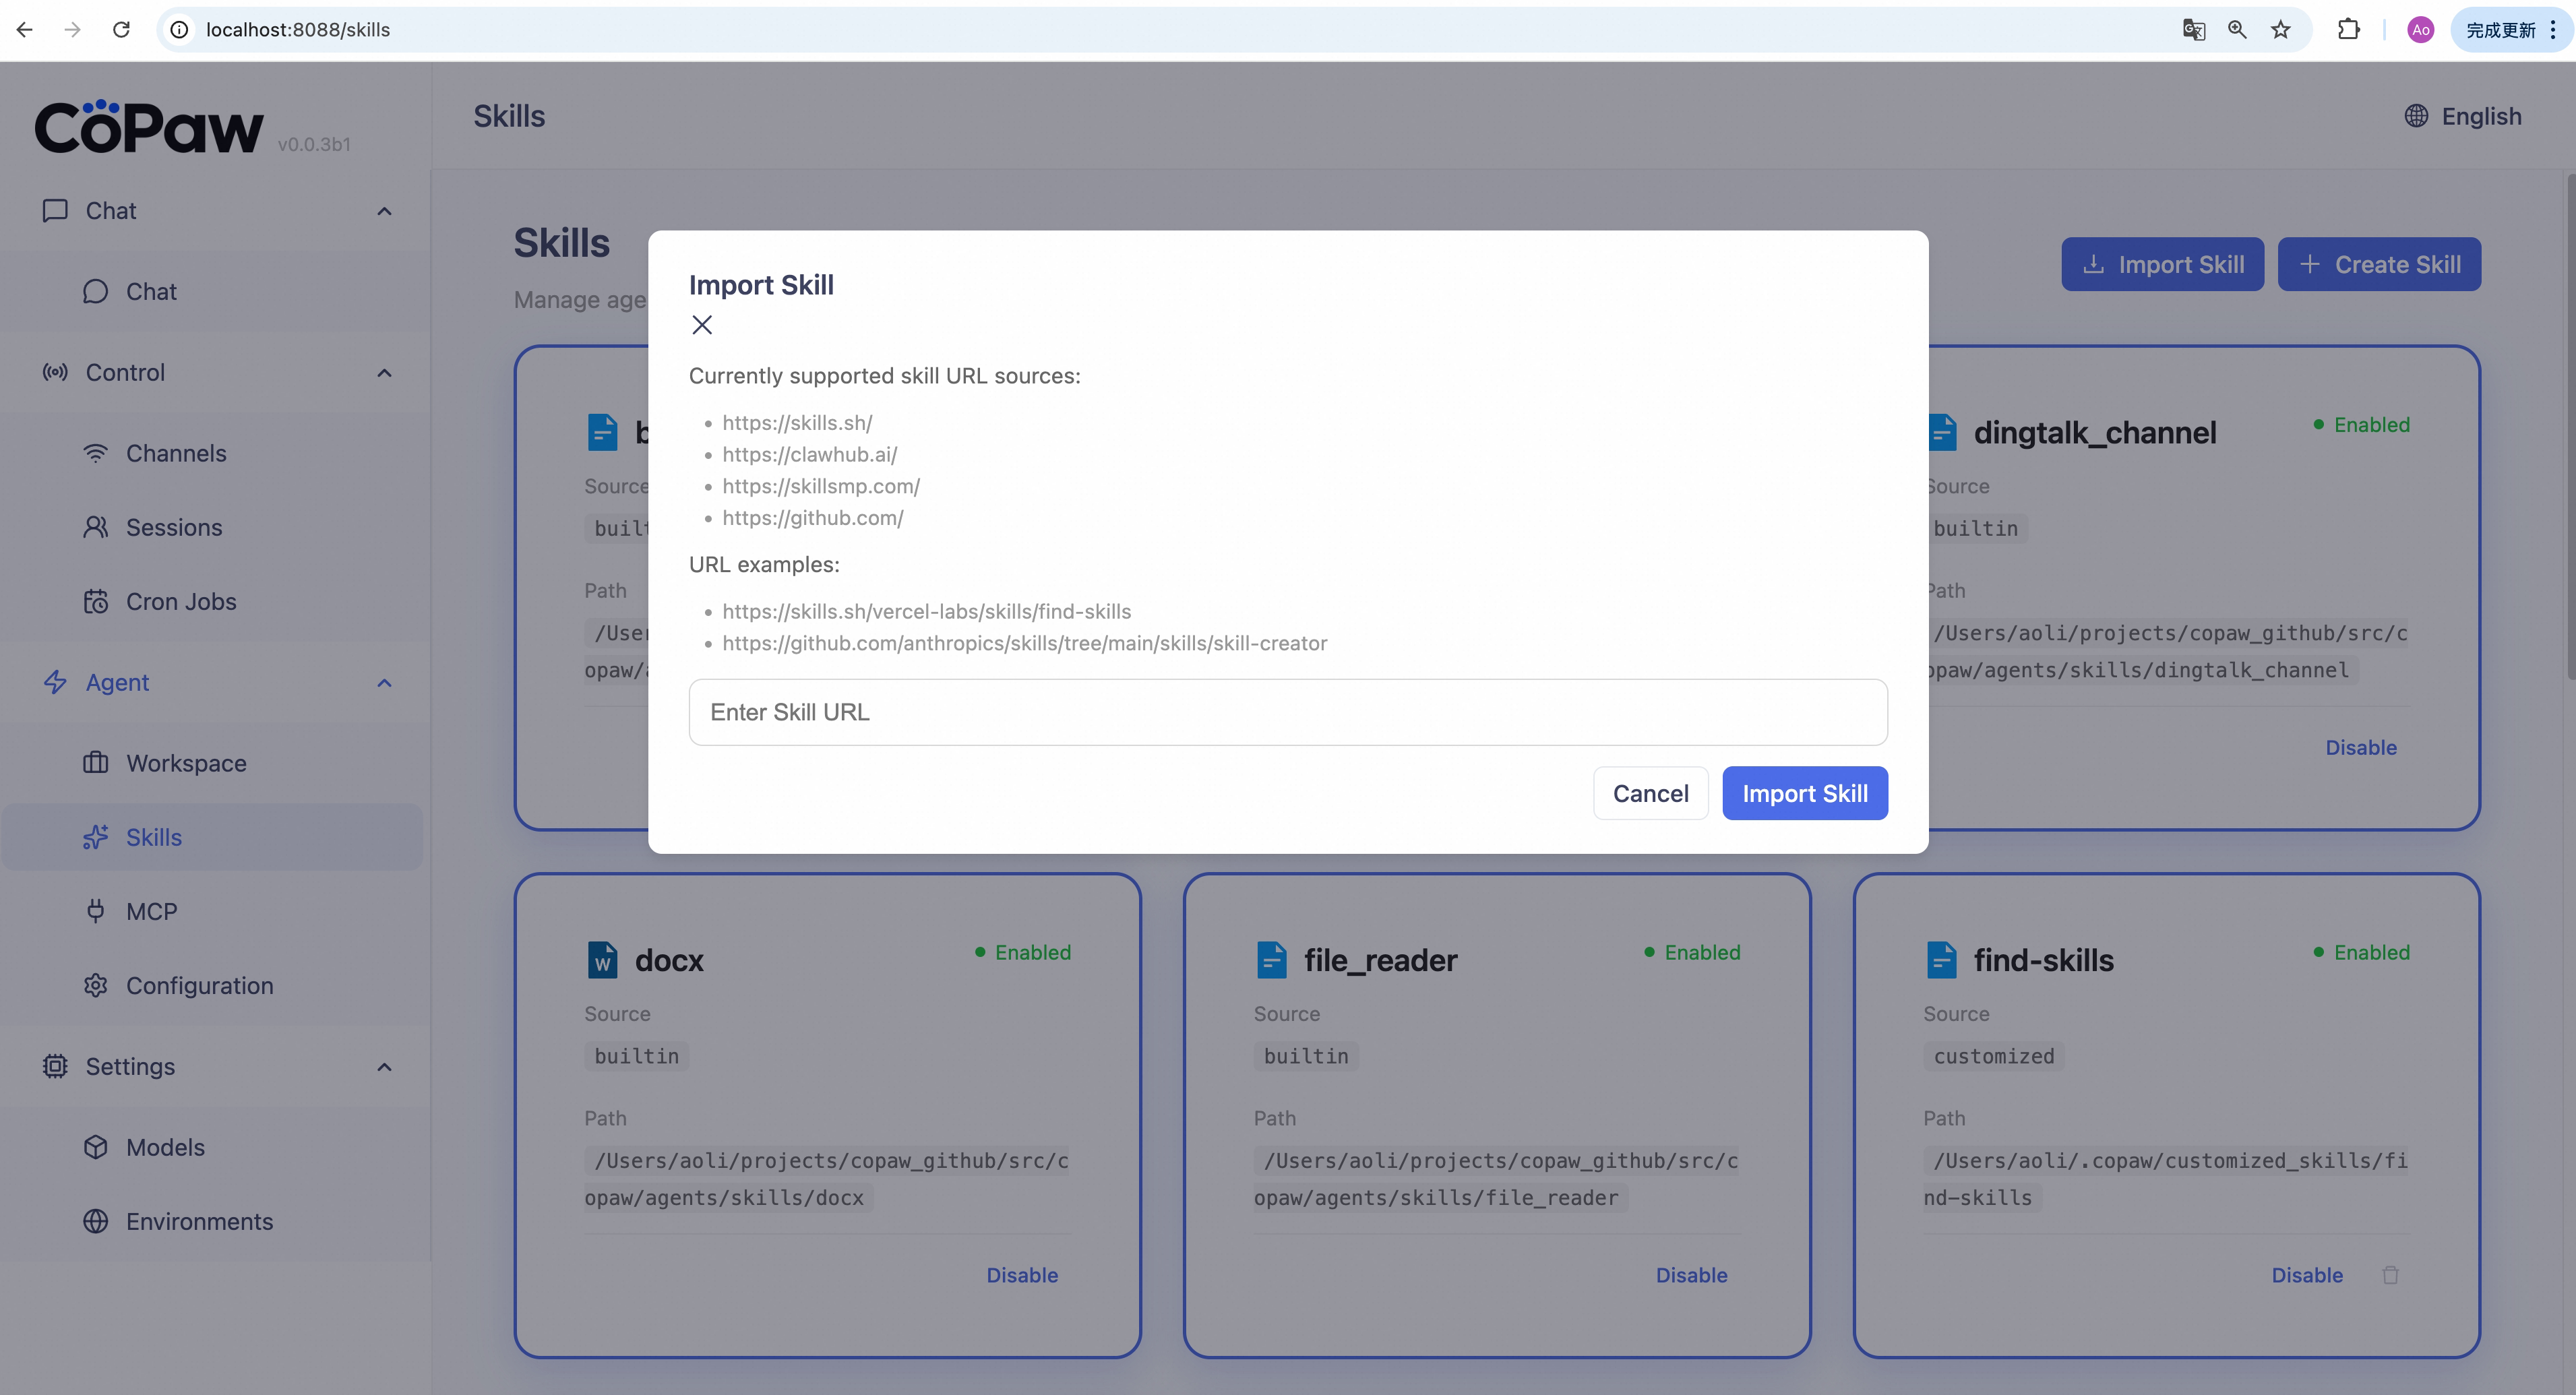The height and width of the screenshot is (1395, 2576).
Task: Collapse the Agent section chevron
Action: [x=384, y=683]
